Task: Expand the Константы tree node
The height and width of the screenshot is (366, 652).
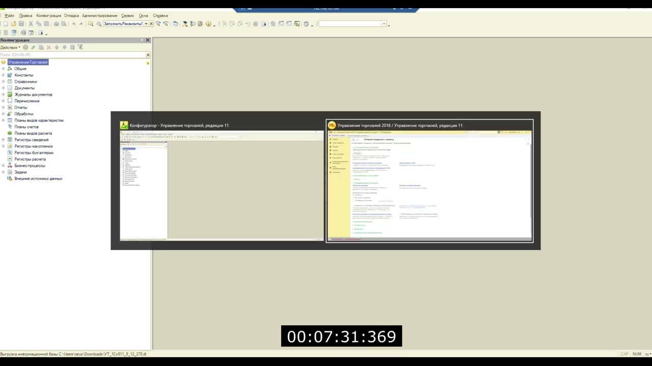Action: (3, 75)
